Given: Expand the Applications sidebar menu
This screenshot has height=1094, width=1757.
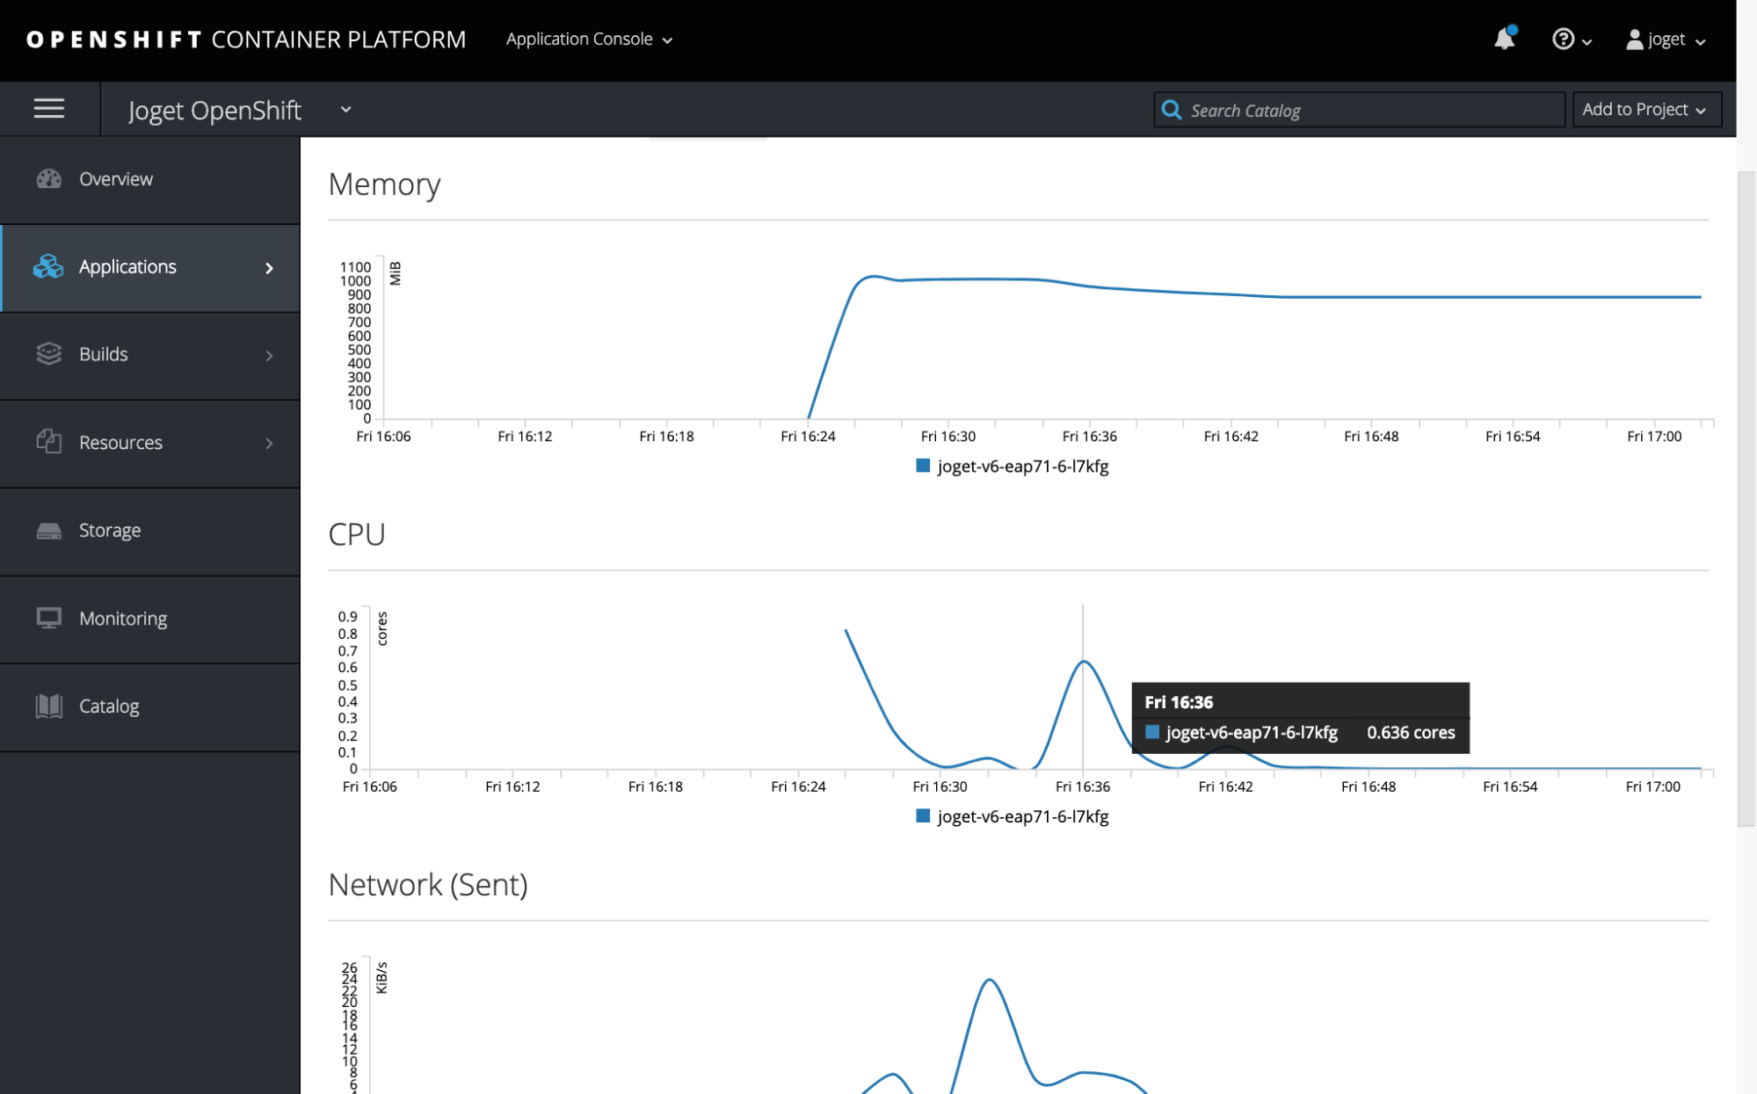Looking at the screenshot, I should tap(149, 267).
